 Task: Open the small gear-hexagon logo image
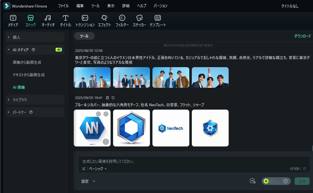pos(210,128)
